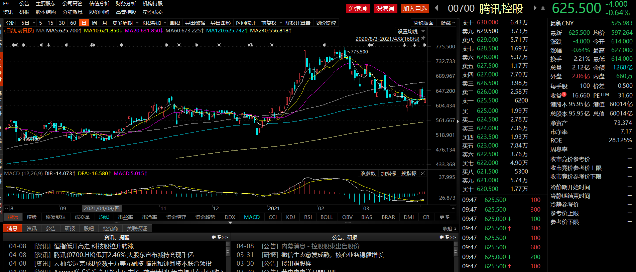This screenshot has height=272, width=636.
Task: Open 更多 in 公告、研报 panel
Action: [x=448, y=237]
